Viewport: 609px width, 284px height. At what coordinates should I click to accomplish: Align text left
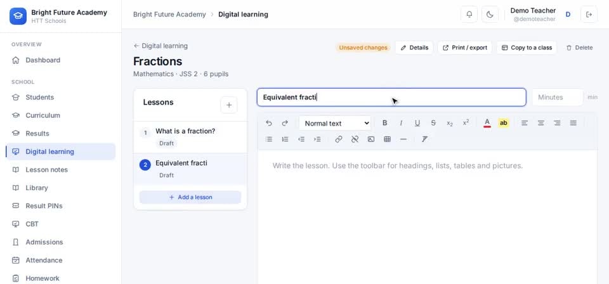pyautogui.click(x=525, y=123)
